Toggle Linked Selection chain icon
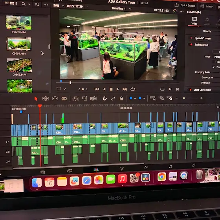220x220 pixels. 113,99
